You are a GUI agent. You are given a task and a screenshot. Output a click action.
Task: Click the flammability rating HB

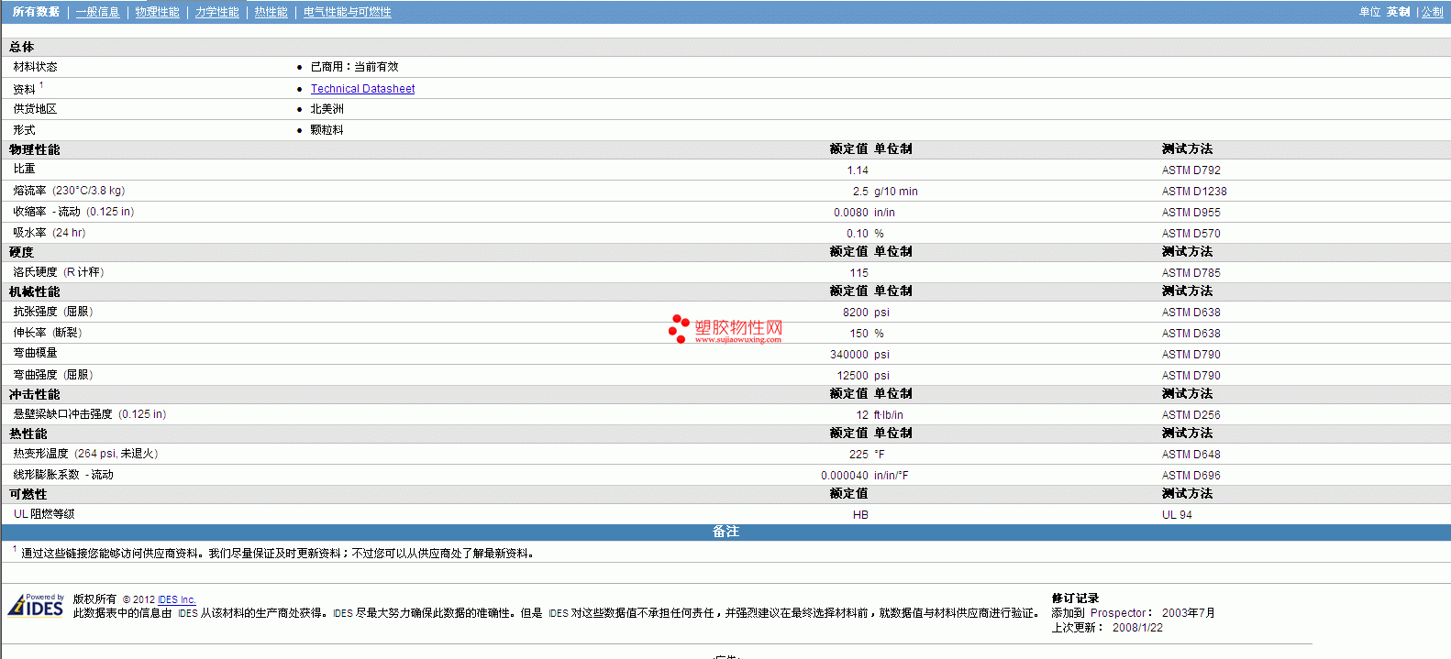click(x=860, y=515)
